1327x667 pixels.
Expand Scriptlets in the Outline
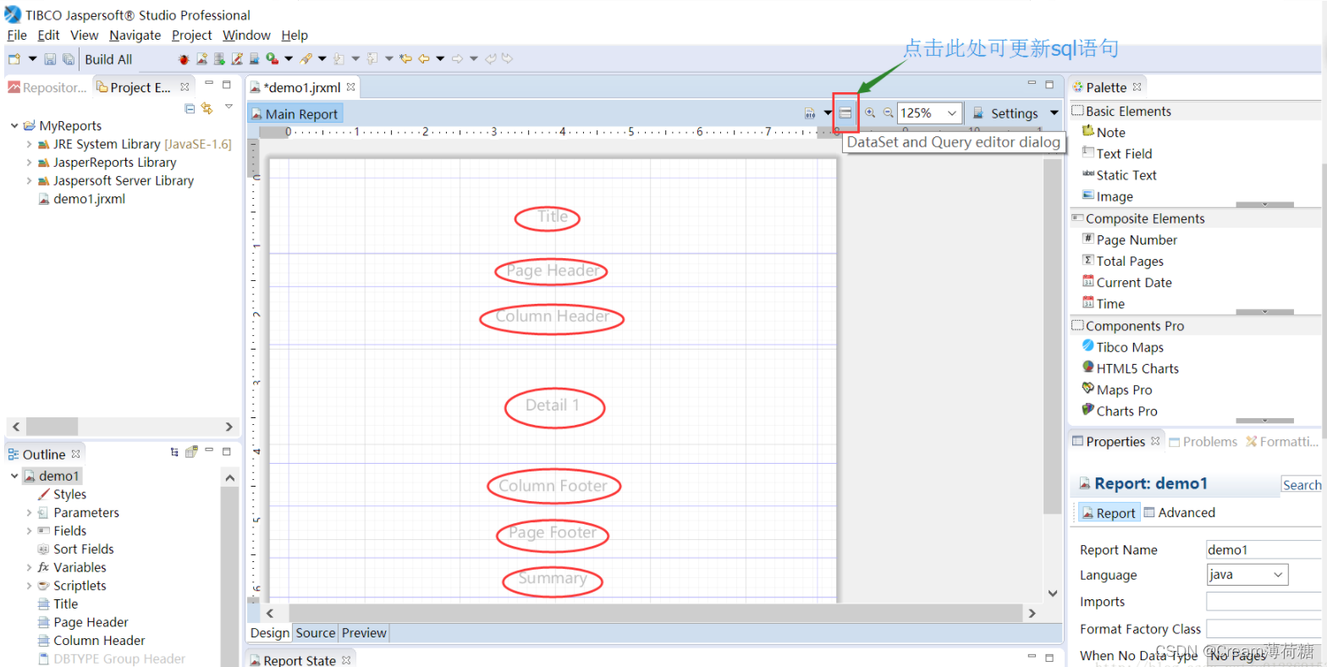(29, 586)
